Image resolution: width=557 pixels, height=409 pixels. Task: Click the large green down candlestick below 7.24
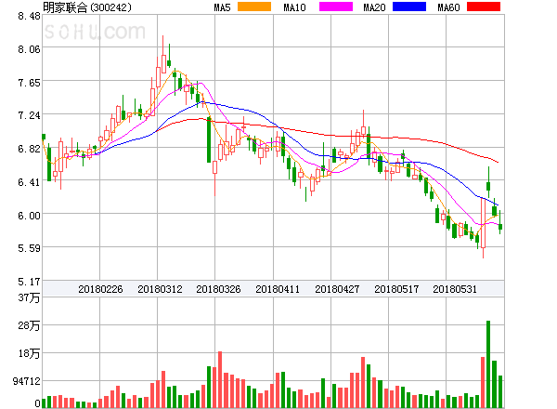(x=209, y=139)
